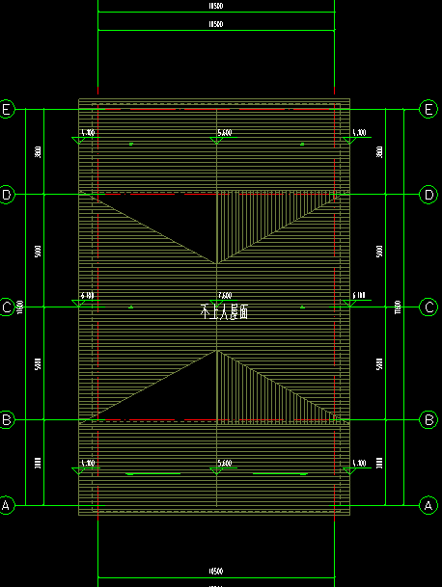
Task: Select axis bubble E at the left end of its grid line
Action: tap(7, 109)
